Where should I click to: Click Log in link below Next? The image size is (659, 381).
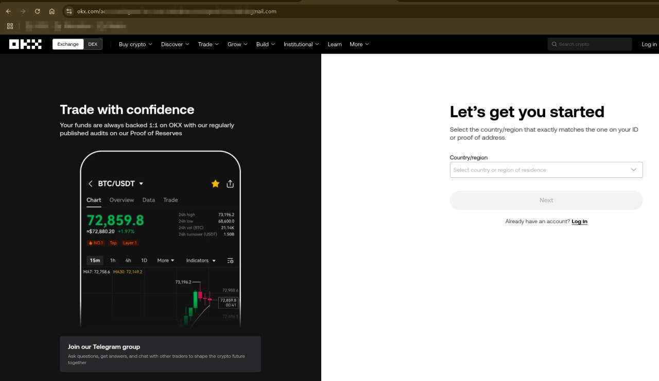579,222
